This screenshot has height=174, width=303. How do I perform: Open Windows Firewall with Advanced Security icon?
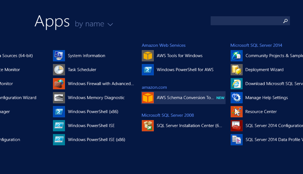pyautogui.click(x=59, y=84)
